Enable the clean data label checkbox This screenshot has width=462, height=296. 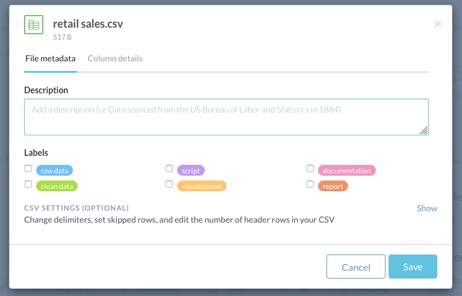coord(28,184)
